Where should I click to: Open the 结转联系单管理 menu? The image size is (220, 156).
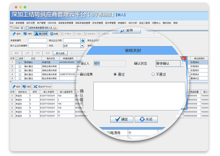pos(66,23)
